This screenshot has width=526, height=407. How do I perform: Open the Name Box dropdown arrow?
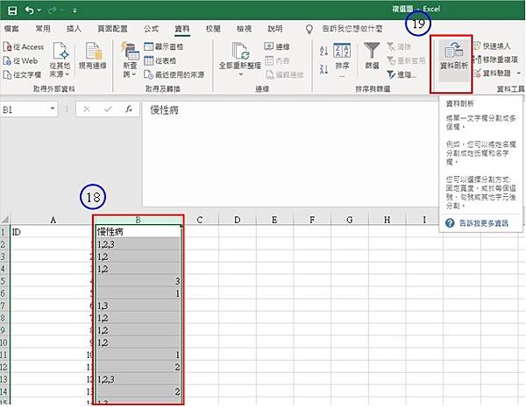coord(53,109)
